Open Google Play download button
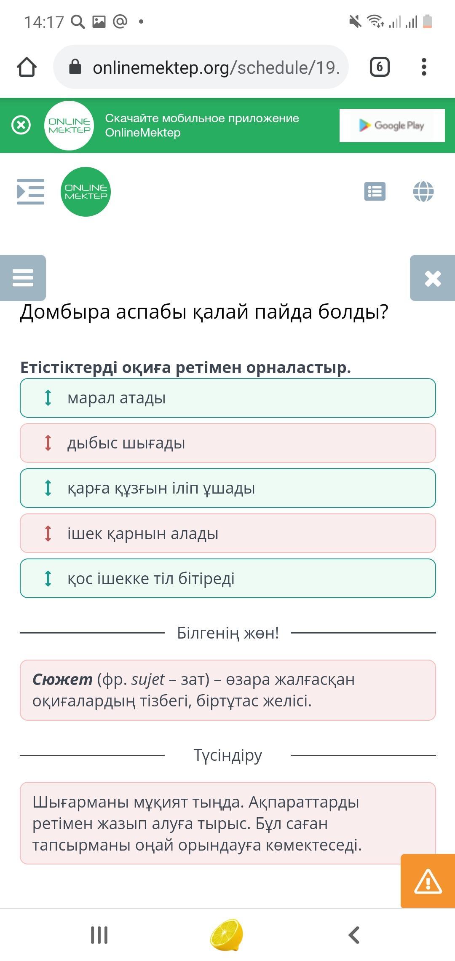The height and width of the screenshot is (961, 455). 392,125
